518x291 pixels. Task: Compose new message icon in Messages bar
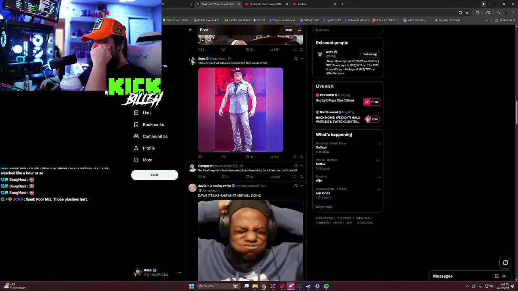point(497,276)
